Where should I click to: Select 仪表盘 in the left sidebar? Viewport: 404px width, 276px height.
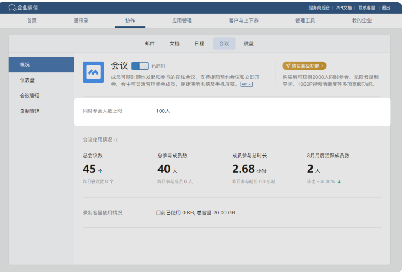27,80
